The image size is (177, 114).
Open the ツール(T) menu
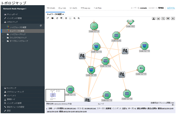[x=73, y=8]
